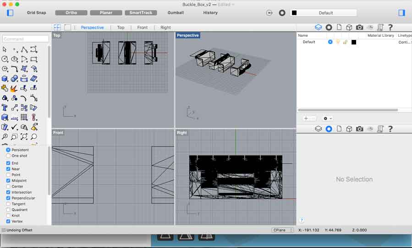Select the One shot radio button

(8, 156)
